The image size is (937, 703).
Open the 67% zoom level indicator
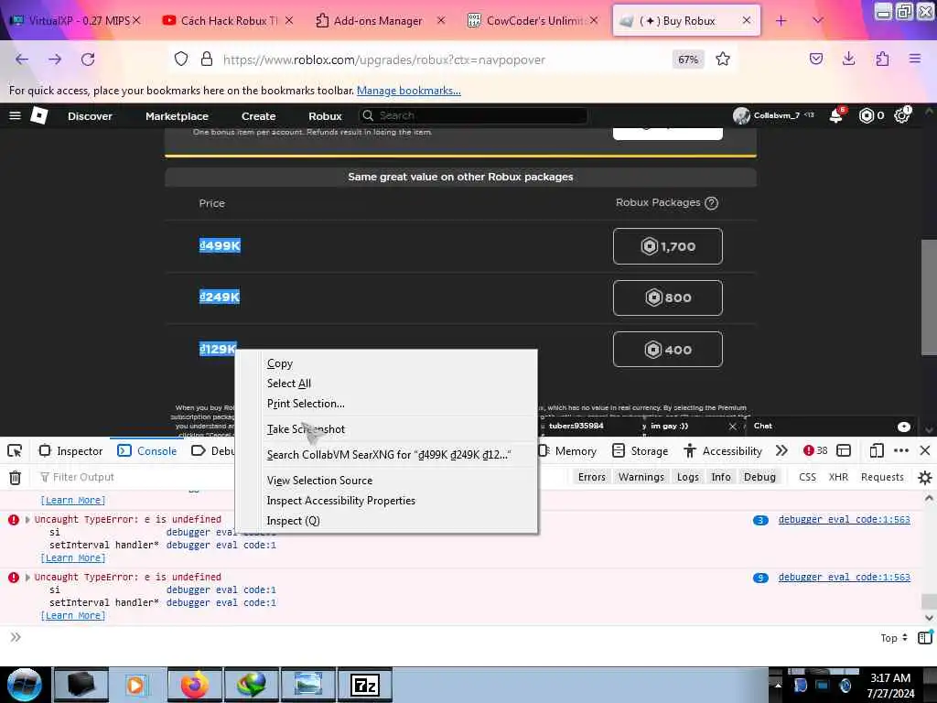pyautogui.click(x=688, y=59)
